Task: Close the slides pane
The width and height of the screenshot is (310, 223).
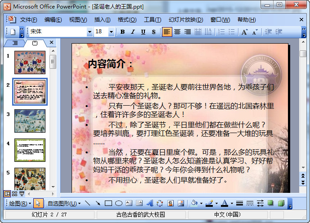Action: point(52,42)
